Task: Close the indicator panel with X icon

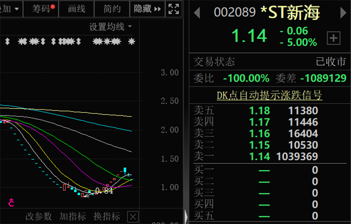Action: pyautogui.click(x=133, y=216)
